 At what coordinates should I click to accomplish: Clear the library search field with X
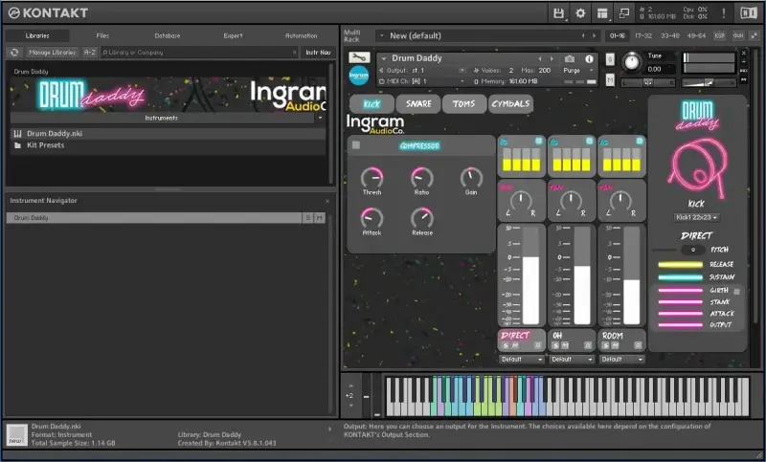tap(295, 53)
